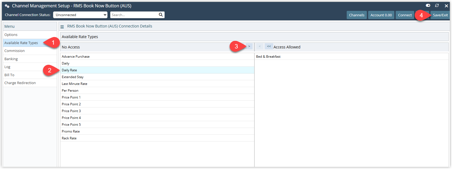
Task: Select Price Point 1 row
Action: pos(157,97)
